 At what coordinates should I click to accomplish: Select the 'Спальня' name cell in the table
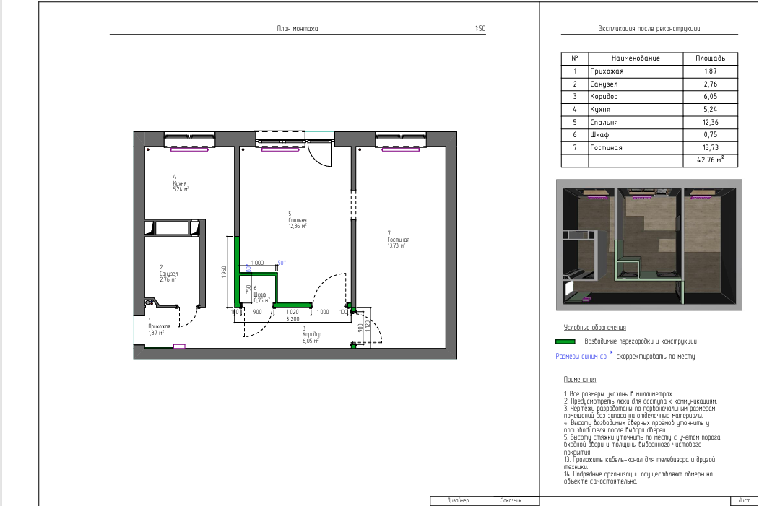coord(636,122)
